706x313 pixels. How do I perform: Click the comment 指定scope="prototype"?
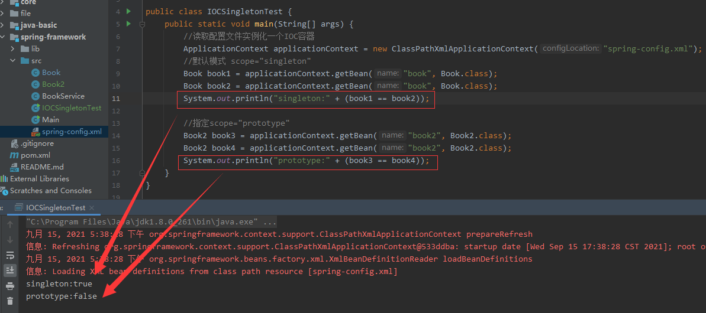236,123
